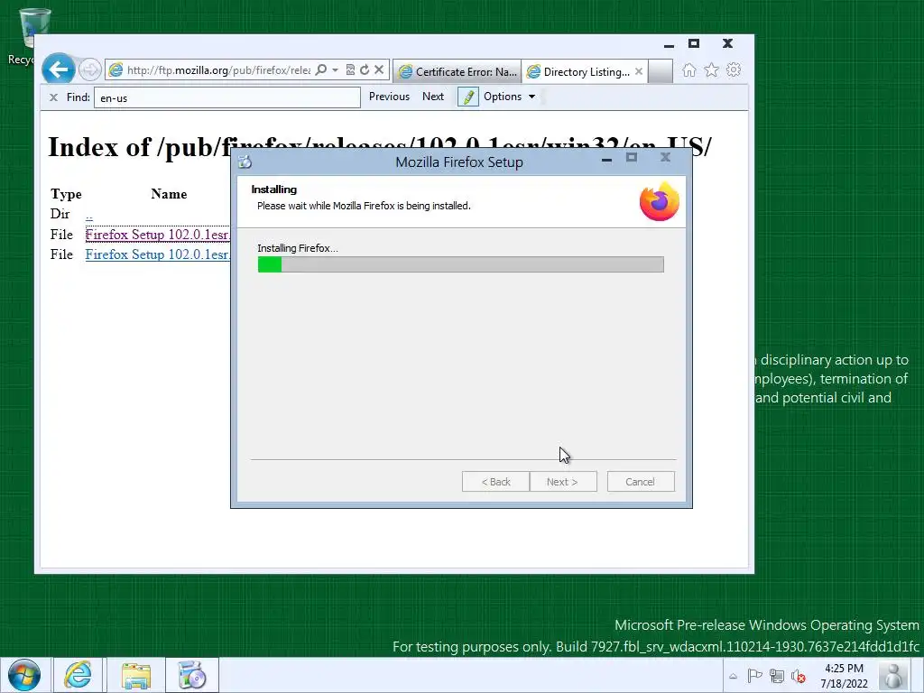Click the search magnifier in address bar
This screenshot has height=693, width=924.
(x=321, y=70)
